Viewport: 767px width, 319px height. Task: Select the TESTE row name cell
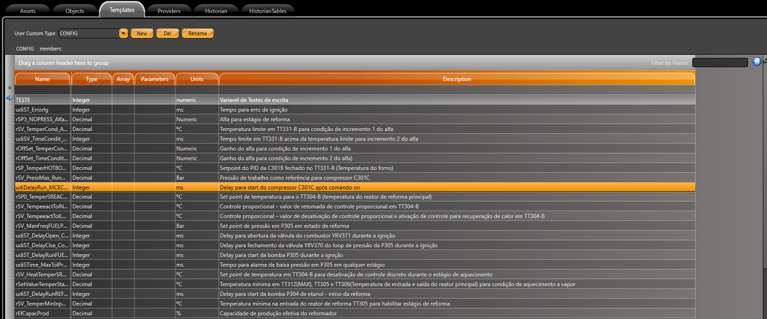click(x=42, y=100)
